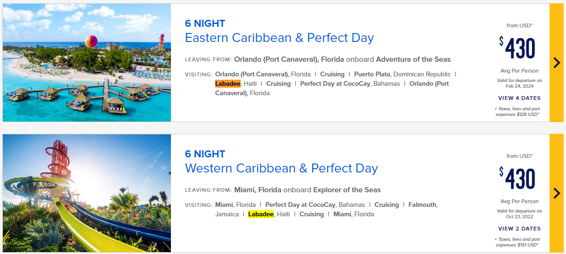Image resolution: width=566 pixels, height=254 pixels.
Task: Click Puerto Plata port in visiting list
Action: tap(372, 74)
